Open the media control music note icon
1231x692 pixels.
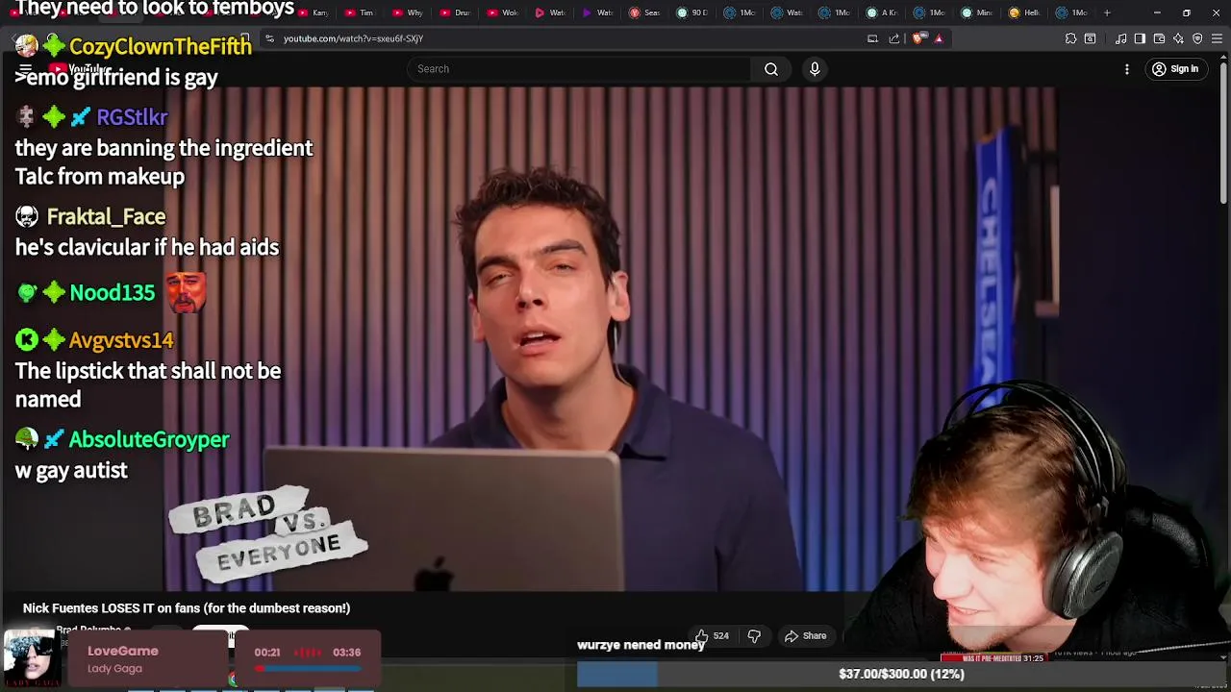coord(1120,38)
